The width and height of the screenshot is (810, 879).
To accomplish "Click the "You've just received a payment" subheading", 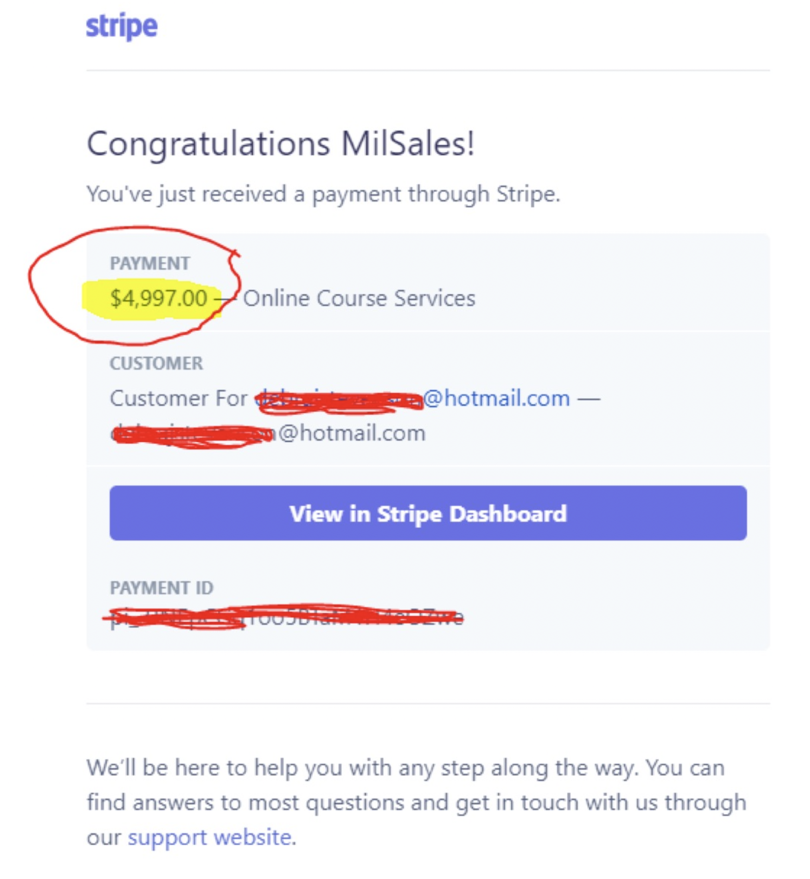I will (324, 194).
